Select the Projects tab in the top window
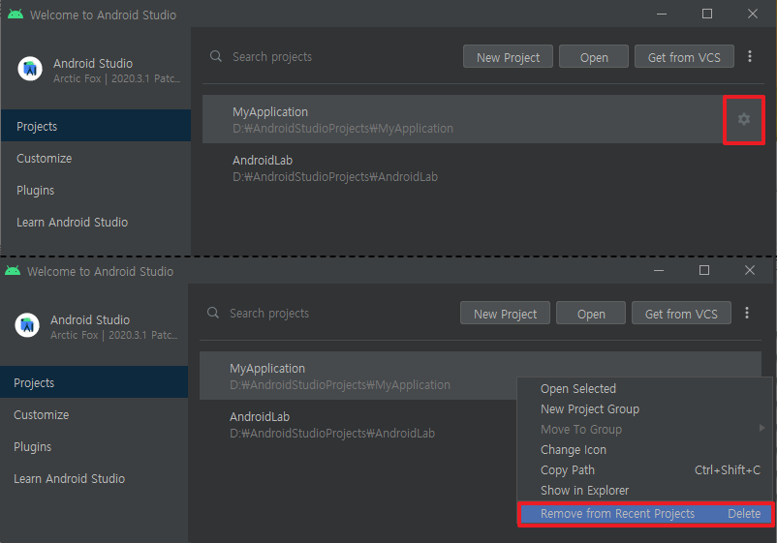Screen dimensions: 777x543 96,126
